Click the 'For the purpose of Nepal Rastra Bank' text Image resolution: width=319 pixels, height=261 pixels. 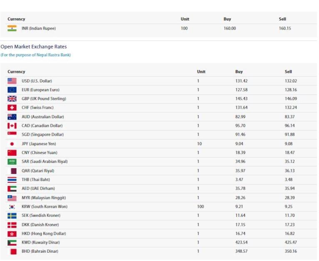(x=35, y=55)
